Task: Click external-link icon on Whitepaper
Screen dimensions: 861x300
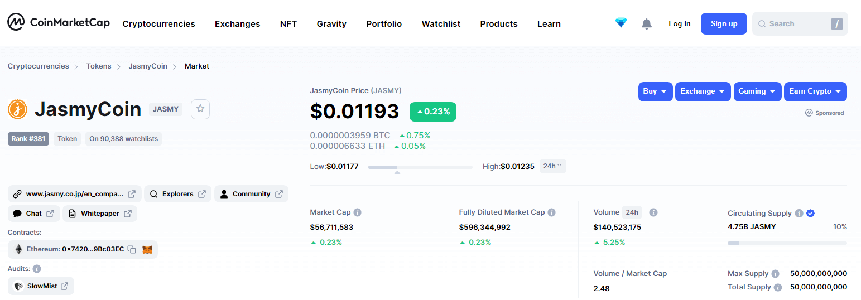Action: click(128, 214)
